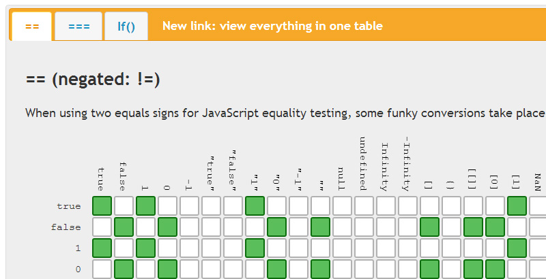Click the green cell at row true, column true
The width and height of the screenshot is (546, 279).
[x=102, y=206]
